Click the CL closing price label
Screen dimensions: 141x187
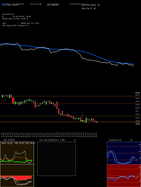pyautogui.click(x=52, y=5)
